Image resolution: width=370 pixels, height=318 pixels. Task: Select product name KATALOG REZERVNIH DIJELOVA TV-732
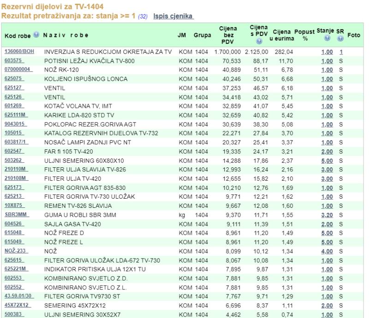pyautogui.click(x=101, y=133)
